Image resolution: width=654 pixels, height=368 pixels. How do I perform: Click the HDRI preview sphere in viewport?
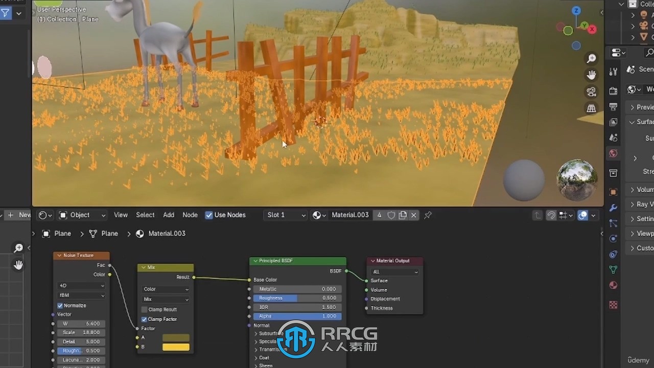pyautogui.click(x=577, y=179)
